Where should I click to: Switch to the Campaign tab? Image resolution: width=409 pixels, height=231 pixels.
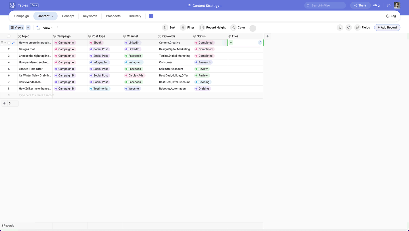coord(22,16)
